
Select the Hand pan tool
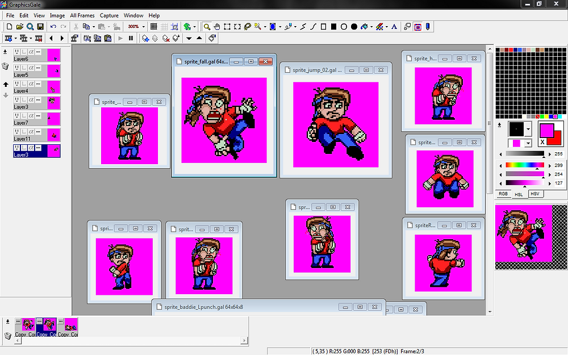[x=217, y=27]
